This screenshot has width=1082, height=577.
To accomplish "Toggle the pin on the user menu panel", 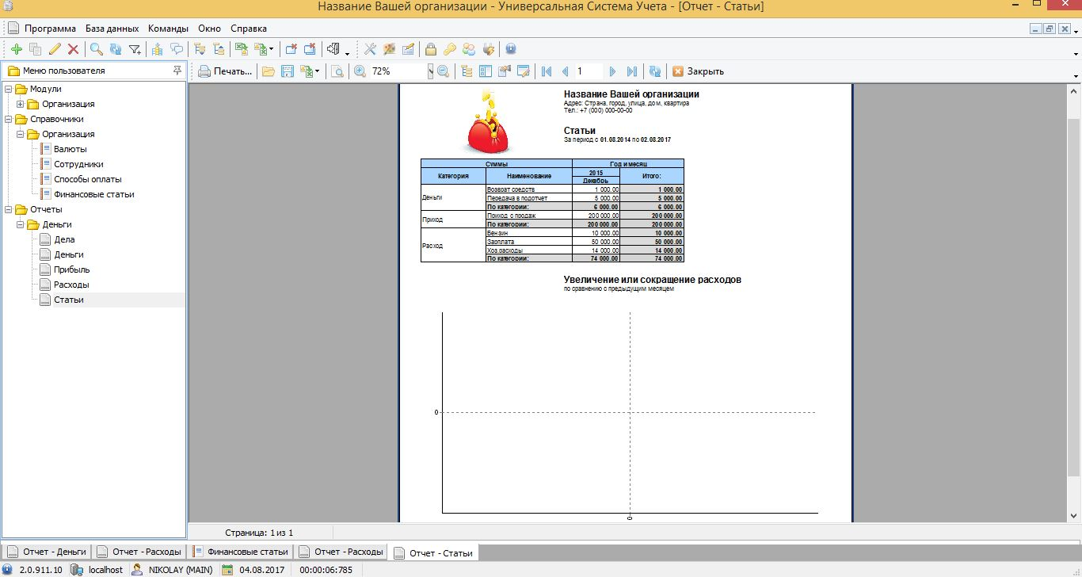I will coord(177,71).
